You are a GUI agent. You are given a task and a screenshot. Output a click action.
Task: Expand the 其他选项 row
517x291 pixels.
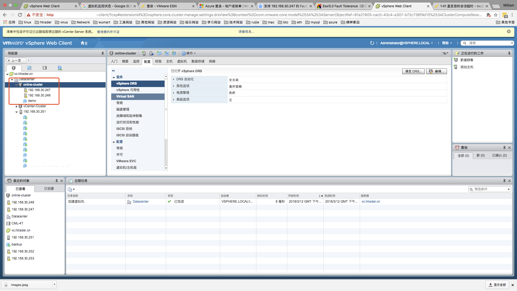174,86
